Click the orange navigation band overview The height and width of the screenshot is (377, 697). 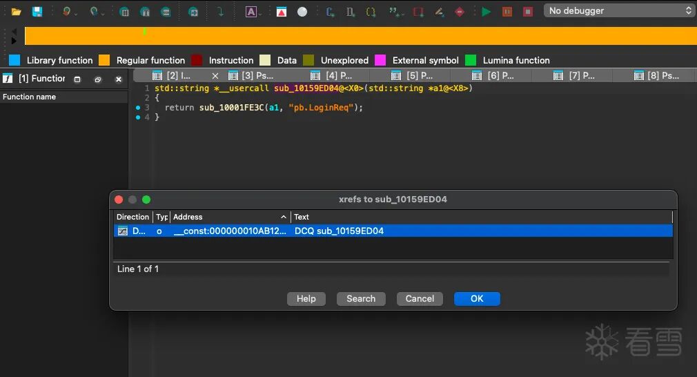pyautogui.click(x=360, y=36)
